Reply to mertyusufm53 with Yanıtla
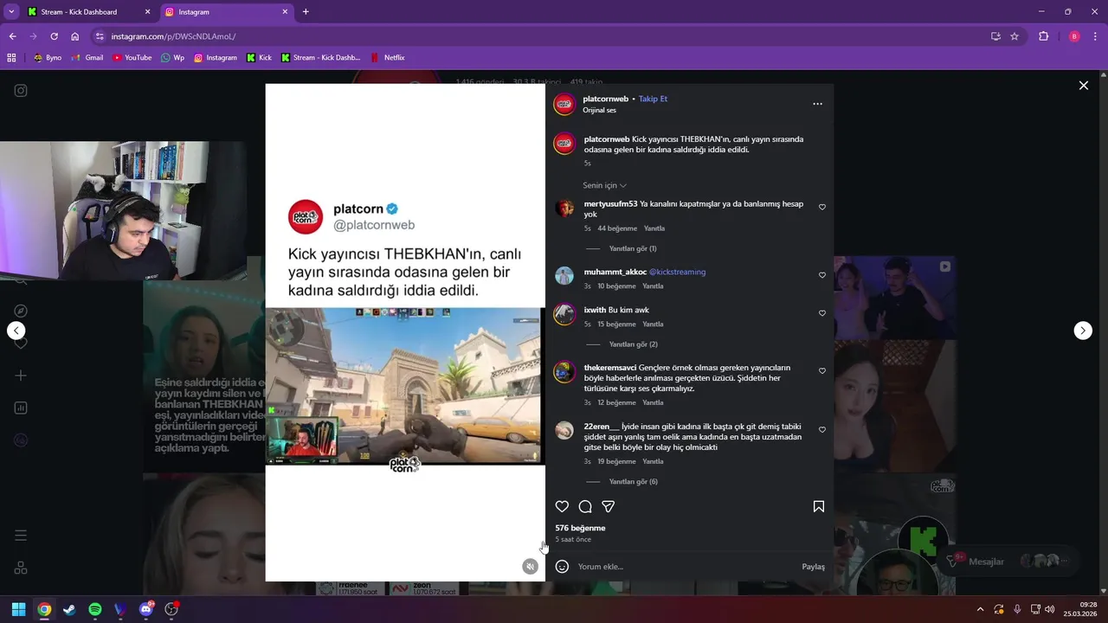 coord(654,228)
